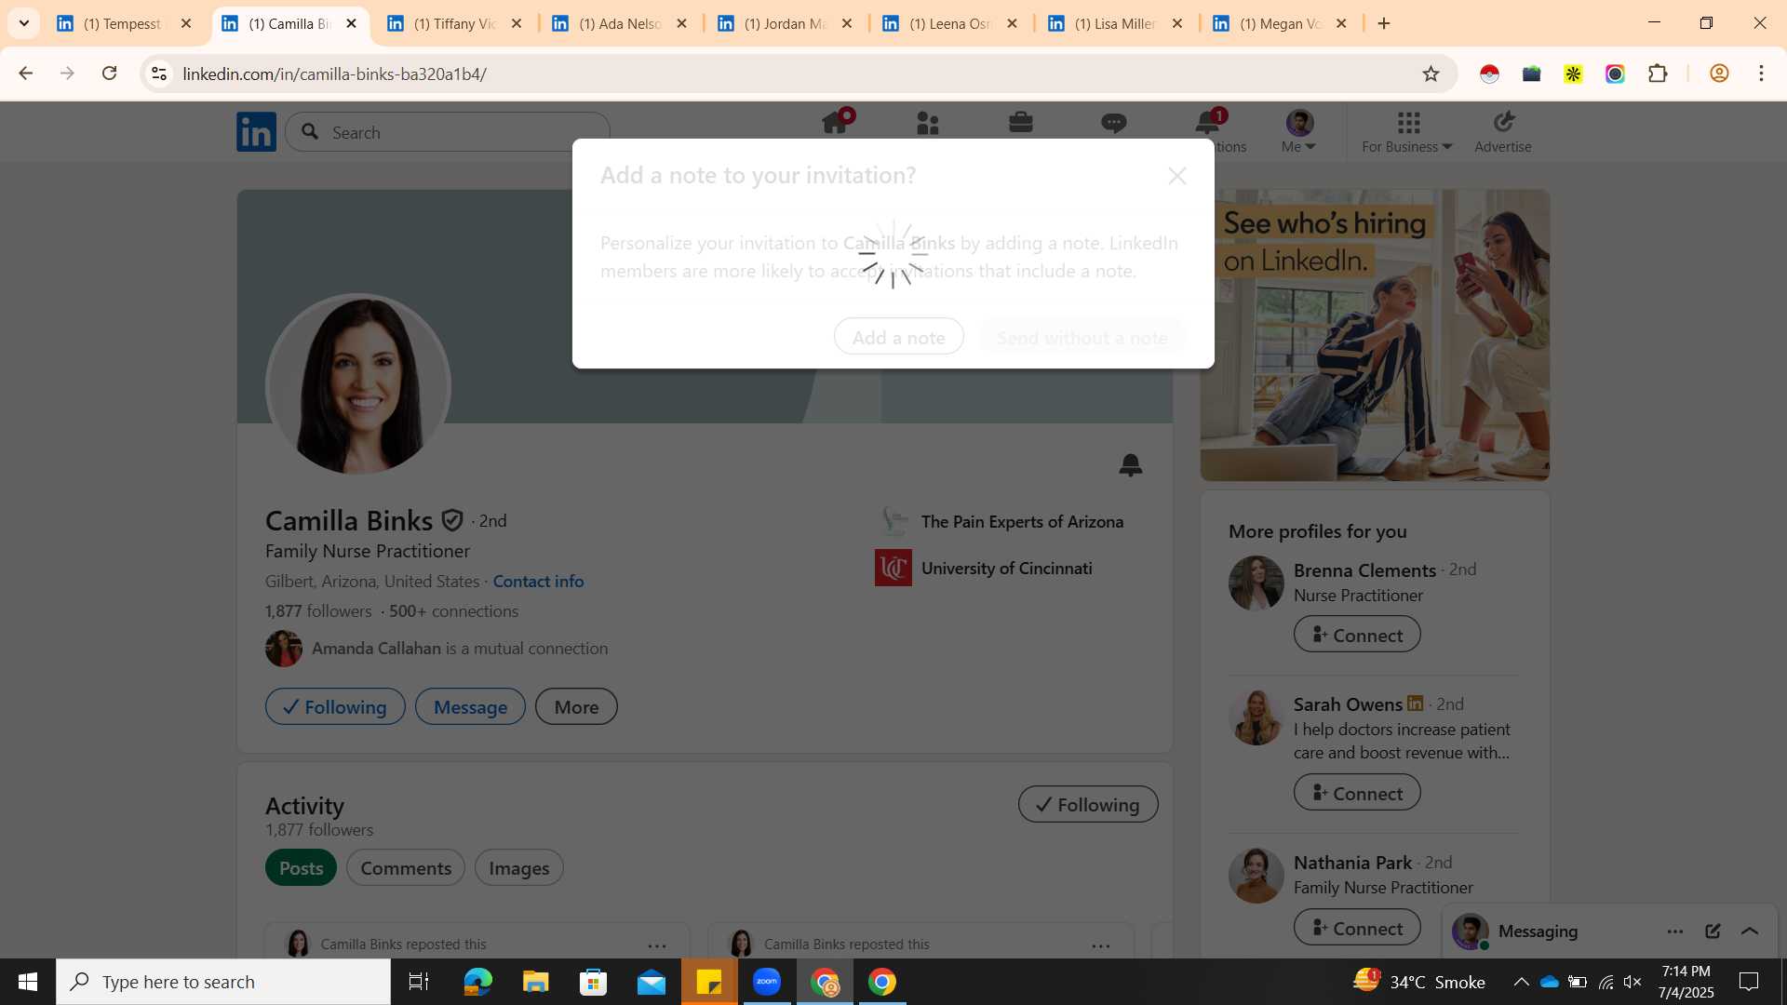Open the browser extensions puzzle icon
The width and height of the screenshot is (1787, 1005).
1658,74
